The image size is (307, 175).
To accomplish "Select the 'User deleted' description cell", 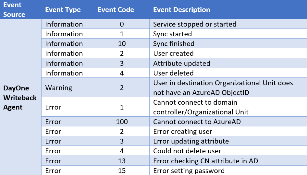I will (228, 73).
